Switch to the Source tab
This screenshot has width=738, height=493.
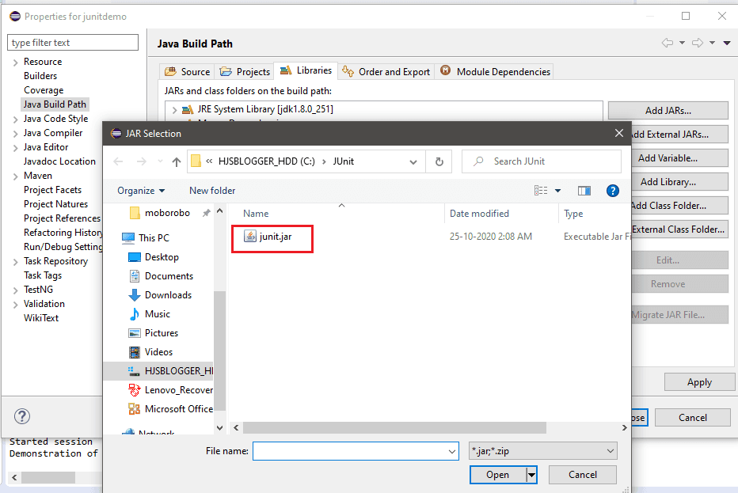(187, 71)
